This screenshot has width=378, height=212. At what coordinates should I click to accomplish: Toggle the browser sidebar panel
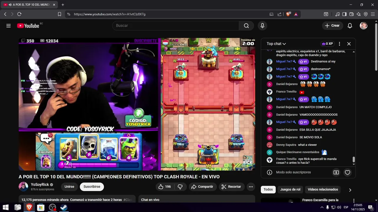click(344, 14)
